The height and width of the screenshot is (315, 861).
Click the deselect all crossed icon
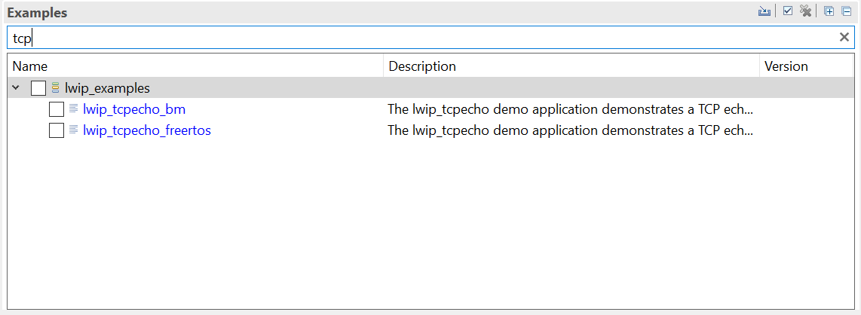coord(806,11)
